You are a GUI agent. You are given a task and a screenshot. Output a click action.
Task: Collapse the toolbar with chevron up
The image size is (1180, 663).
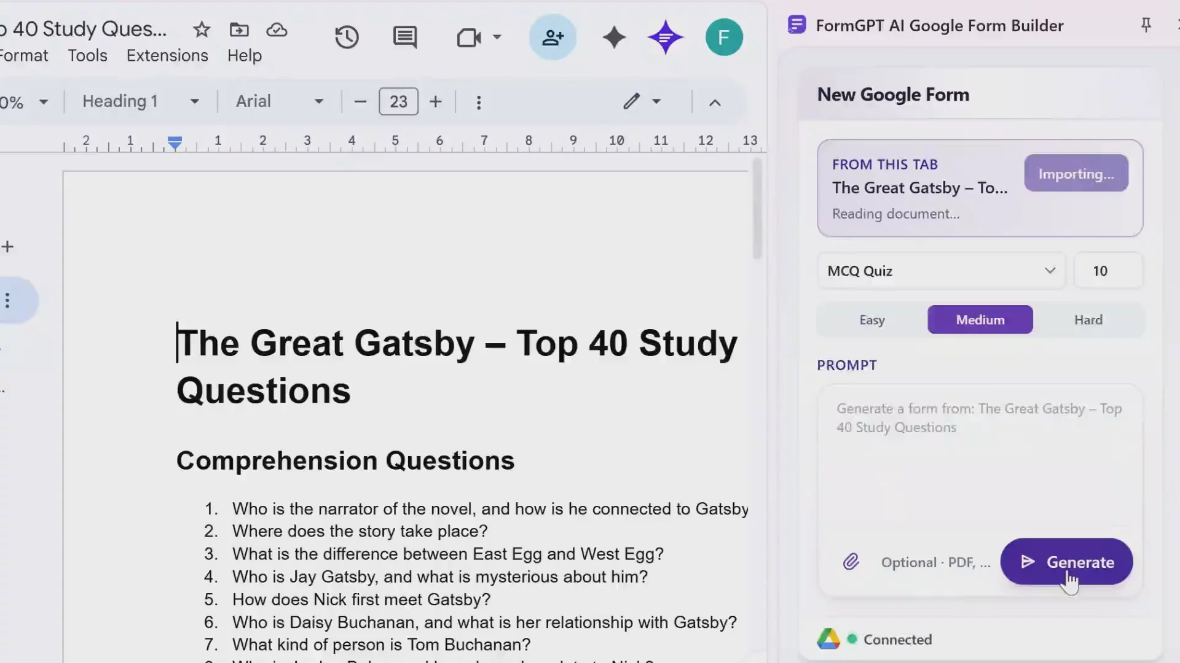click(715, 103)
